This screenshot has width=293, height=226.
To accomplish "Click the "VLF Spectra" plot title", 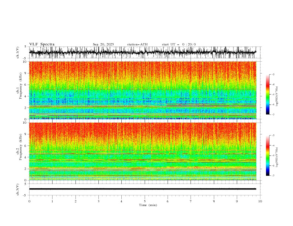I will click(x=42, y=44).
